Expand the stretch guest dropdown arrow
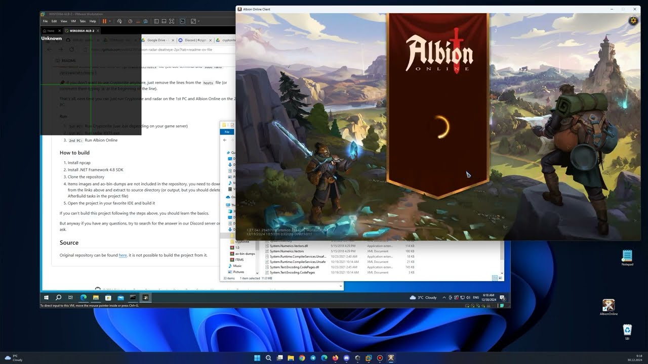This screenshot has height=364, width=648. (x=198, y=21)
